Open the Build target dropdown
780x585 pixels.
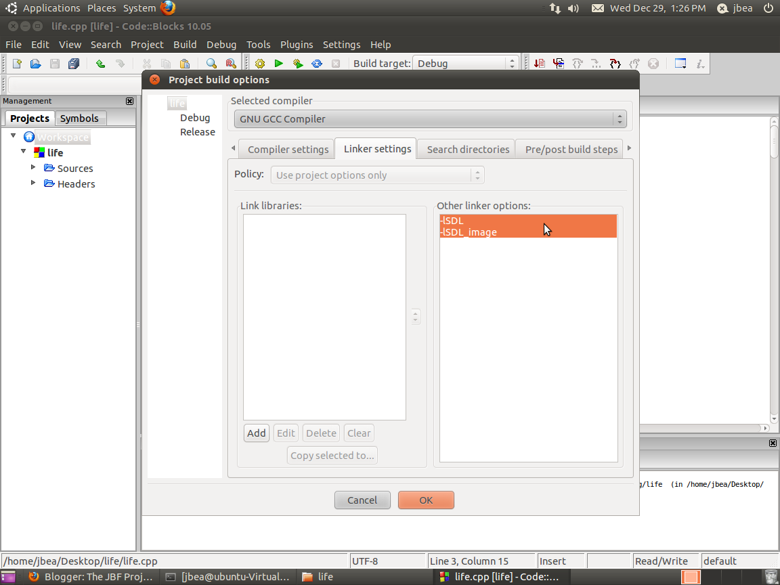[465, 63]
